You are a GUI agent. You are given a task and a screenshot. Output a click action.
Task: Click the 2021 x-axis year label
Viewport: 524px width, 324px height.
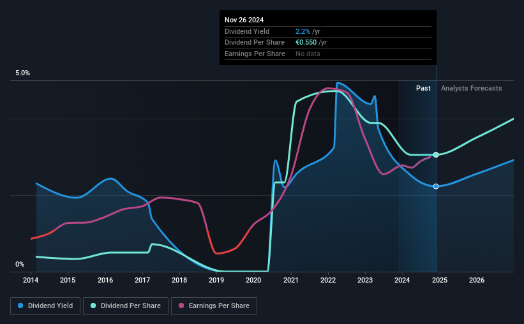(x=291, y=280)
